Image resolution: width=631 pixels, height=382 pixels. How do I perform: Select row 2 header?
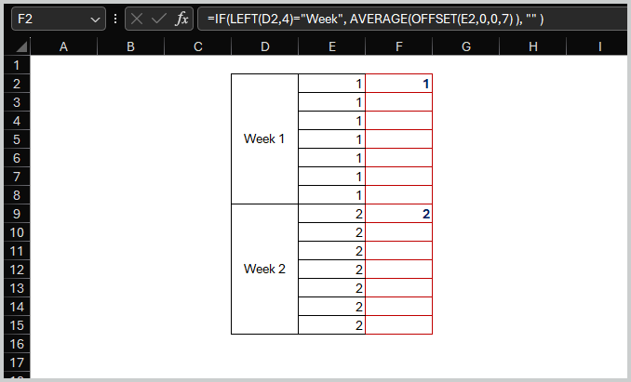17,84
